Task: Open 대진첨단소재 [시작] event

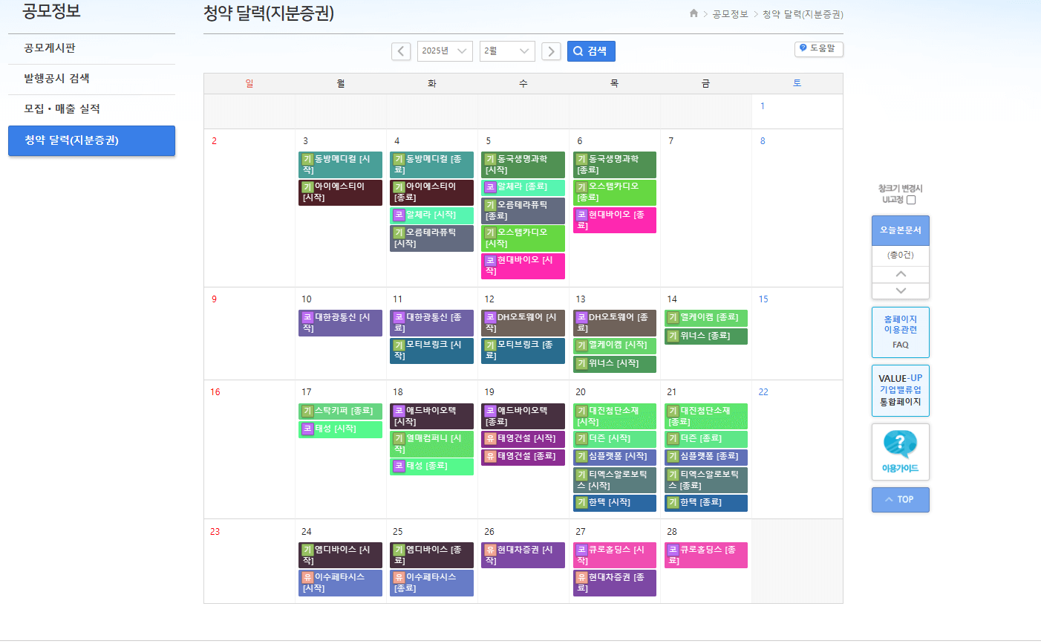Action: pos(614,416)
